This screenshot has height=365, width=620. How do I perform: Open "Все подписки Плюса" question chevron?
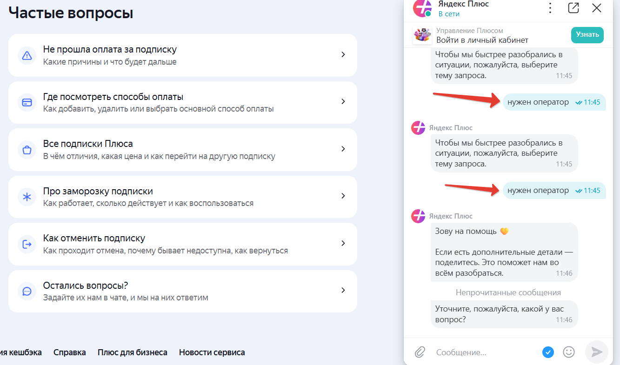pos(343,149)
